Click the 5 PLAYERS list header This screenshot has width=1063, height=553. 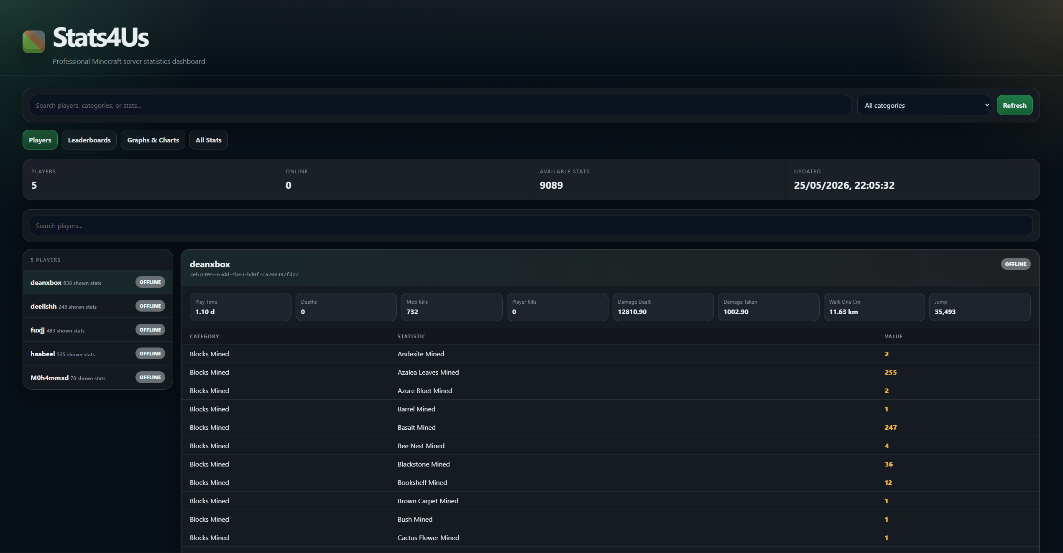[45, 260]
